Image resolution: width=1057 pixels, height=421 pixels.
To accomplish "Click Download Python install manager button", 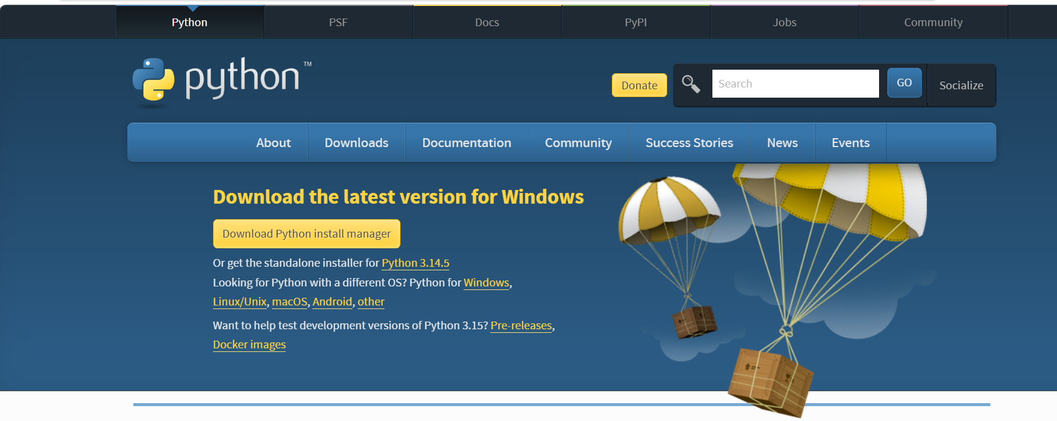I will [307, 234].
